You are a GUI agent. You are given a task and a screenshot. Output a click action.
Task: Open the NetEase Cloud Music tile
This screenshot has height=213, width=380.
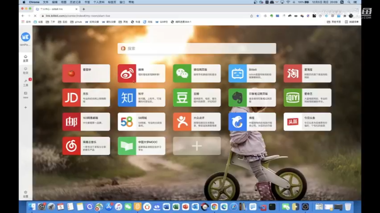[86, 146]
